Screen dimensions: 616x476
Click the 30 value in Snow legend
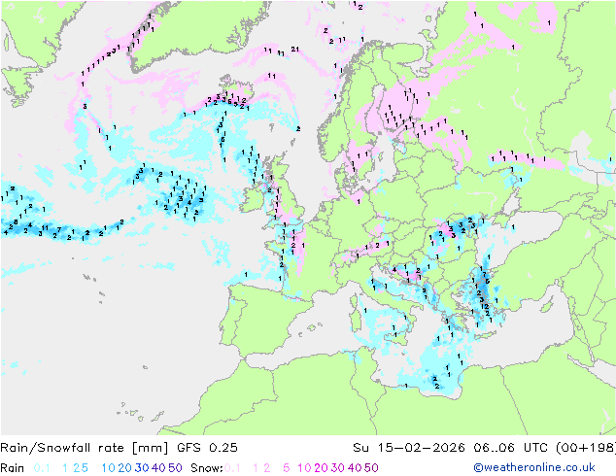(x=338, y=468)
